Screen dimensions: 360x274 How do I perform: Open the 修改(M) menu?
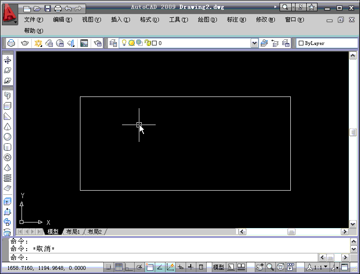[x=266, y=20]
